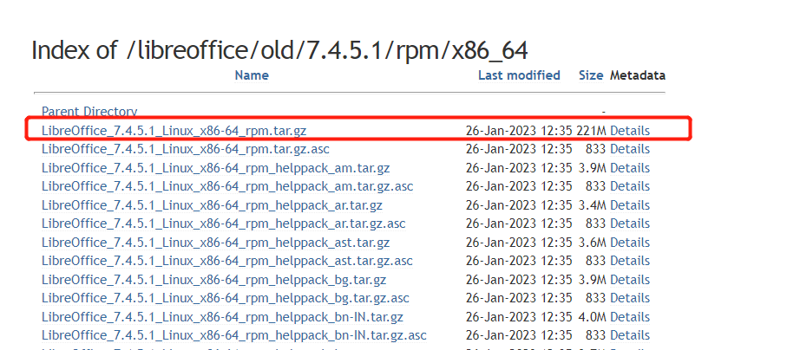787x350 pixels.
Task: View Details for the 221M rpm.tar.gz
Action: click(630, 131)
